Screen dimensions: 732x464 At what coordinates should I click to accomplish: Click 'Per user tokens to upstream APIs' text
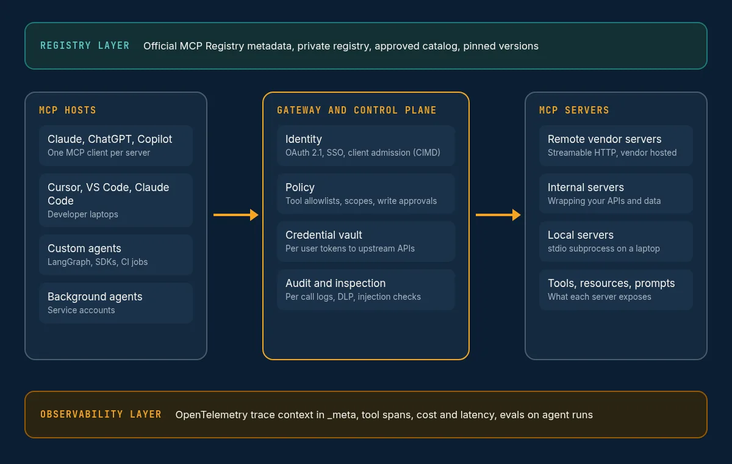coord(350,248)
